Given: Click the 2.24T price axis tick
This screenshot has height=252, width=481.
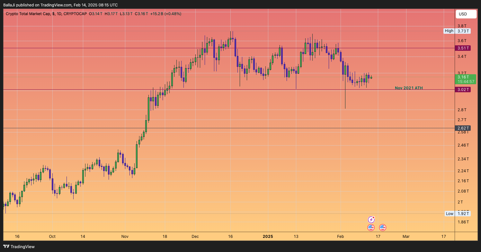Looking at the screenshot, I should (463, 171).
